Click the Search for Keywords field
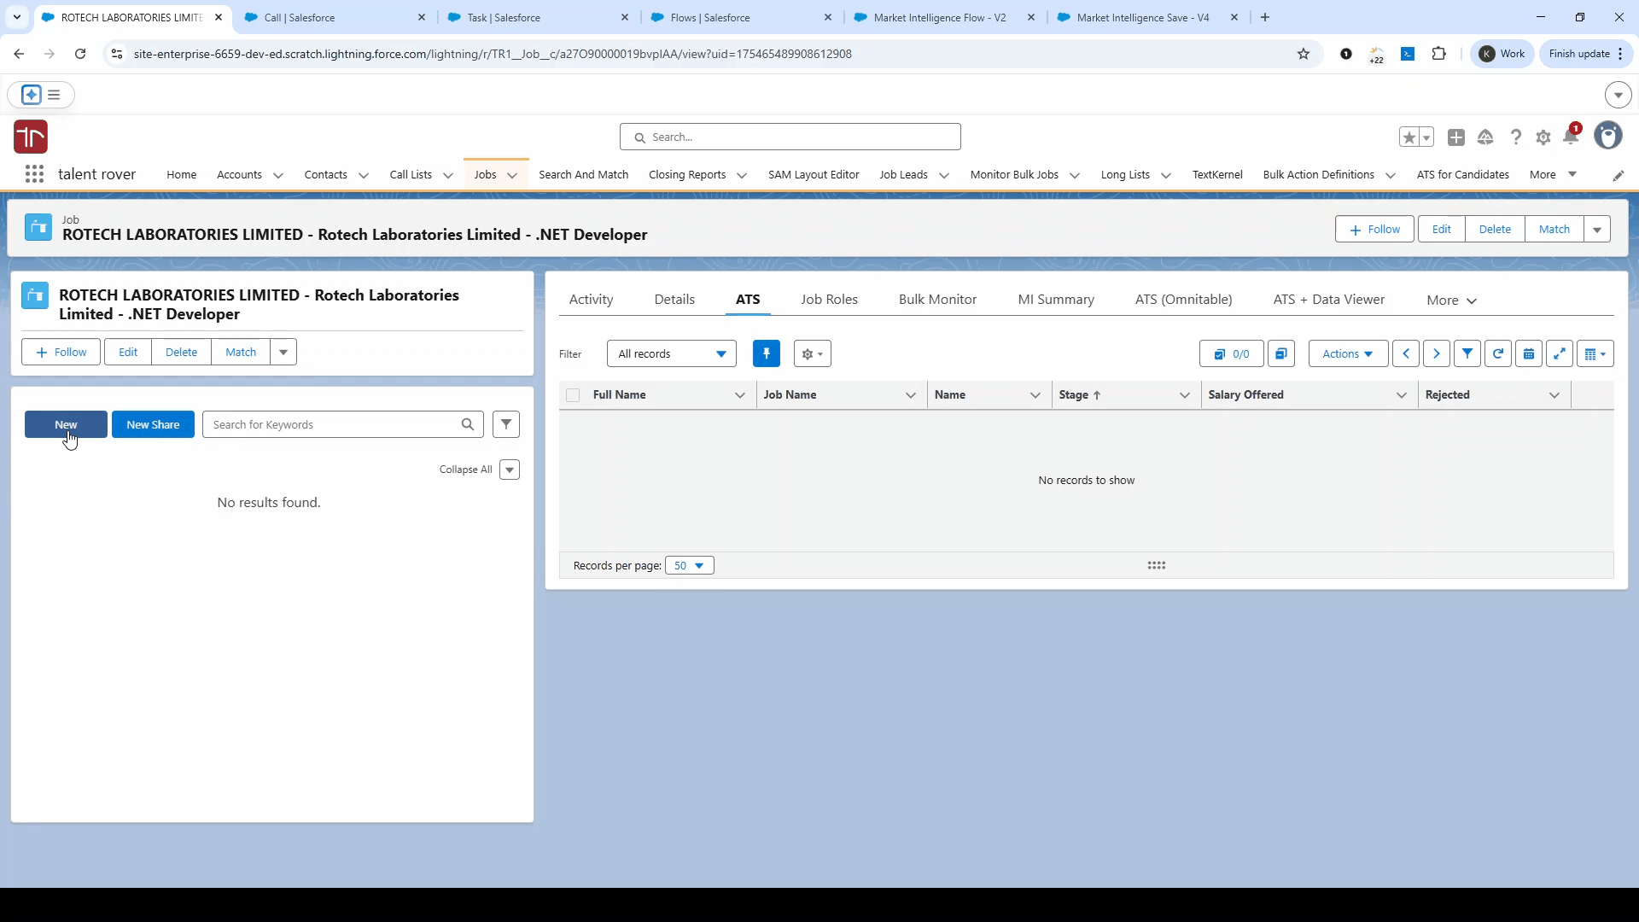This screenshot has height=922, width=1639. 333,424
